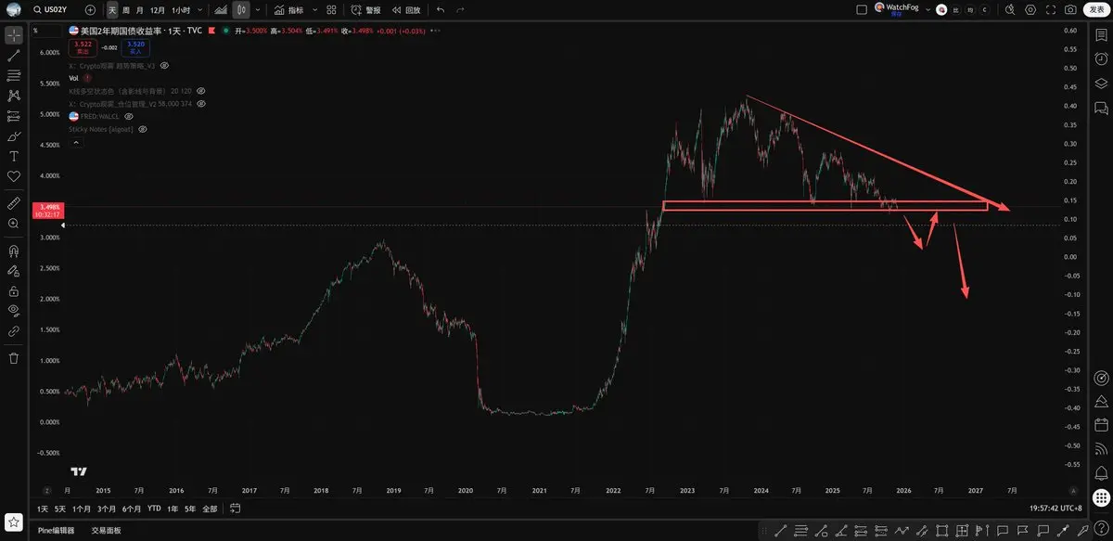The width and height of the screenshot is (1113, 541).
Task: Select the YTD date range
Action: click(154, 509)
